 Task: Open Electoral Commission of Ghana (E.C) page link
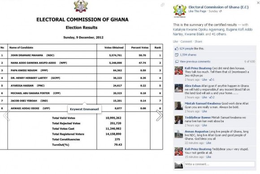click(x=218, y=7)
